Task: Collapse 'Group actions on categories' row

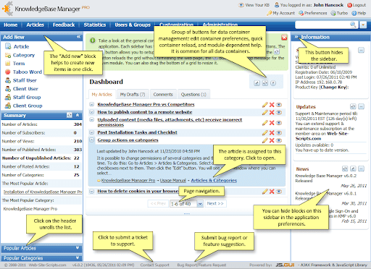Action: pos(91,140)
